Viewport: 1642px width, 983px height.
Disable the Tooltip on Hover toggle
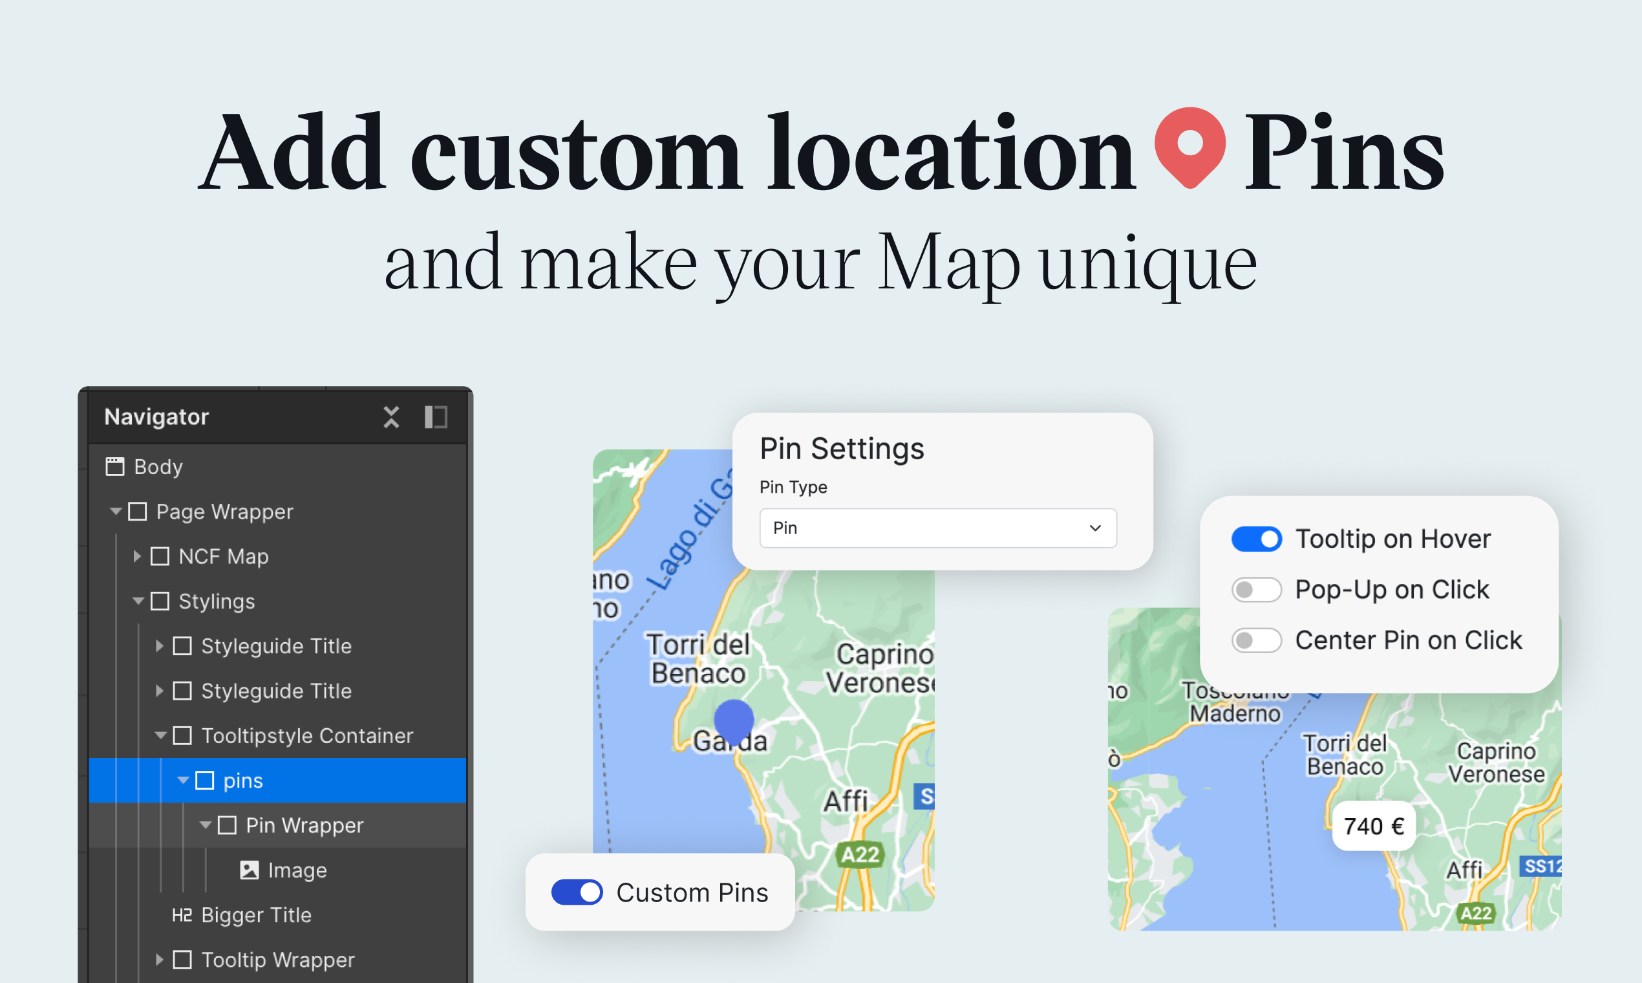[x=1256, y=539]
